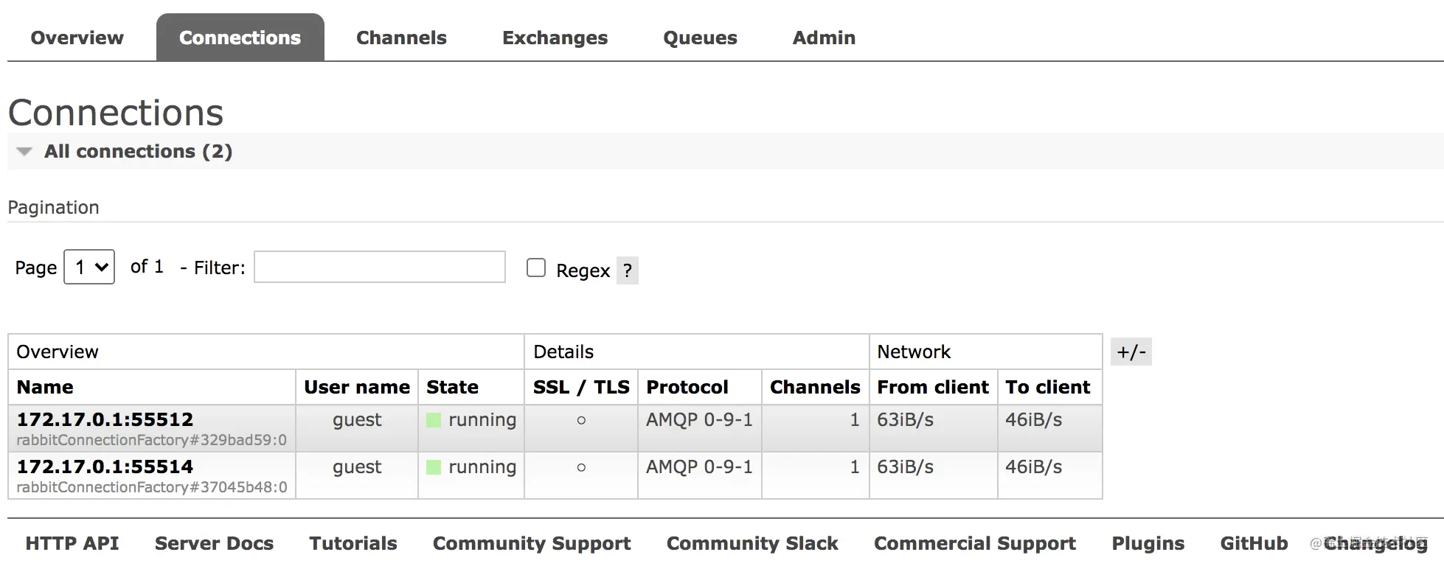Open connection 172.17.0.1:55512 details
This screenshot has height=566, width=1444.
tap(105, 419)
